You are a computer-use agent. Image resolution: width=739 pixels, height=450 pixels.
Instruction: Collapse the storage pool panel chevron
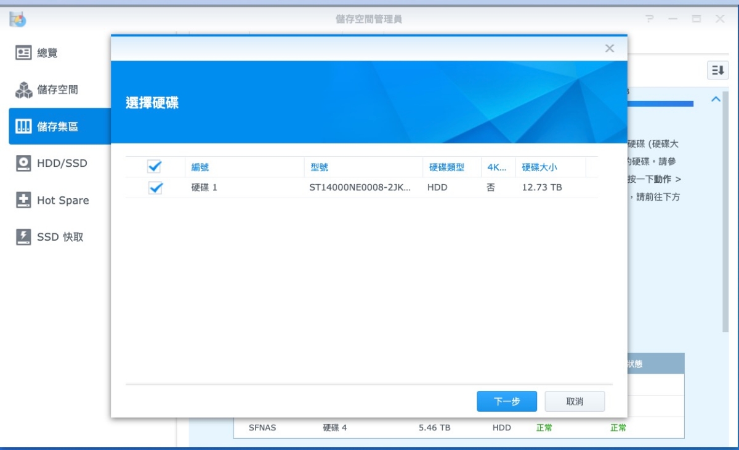coord(716,99)
